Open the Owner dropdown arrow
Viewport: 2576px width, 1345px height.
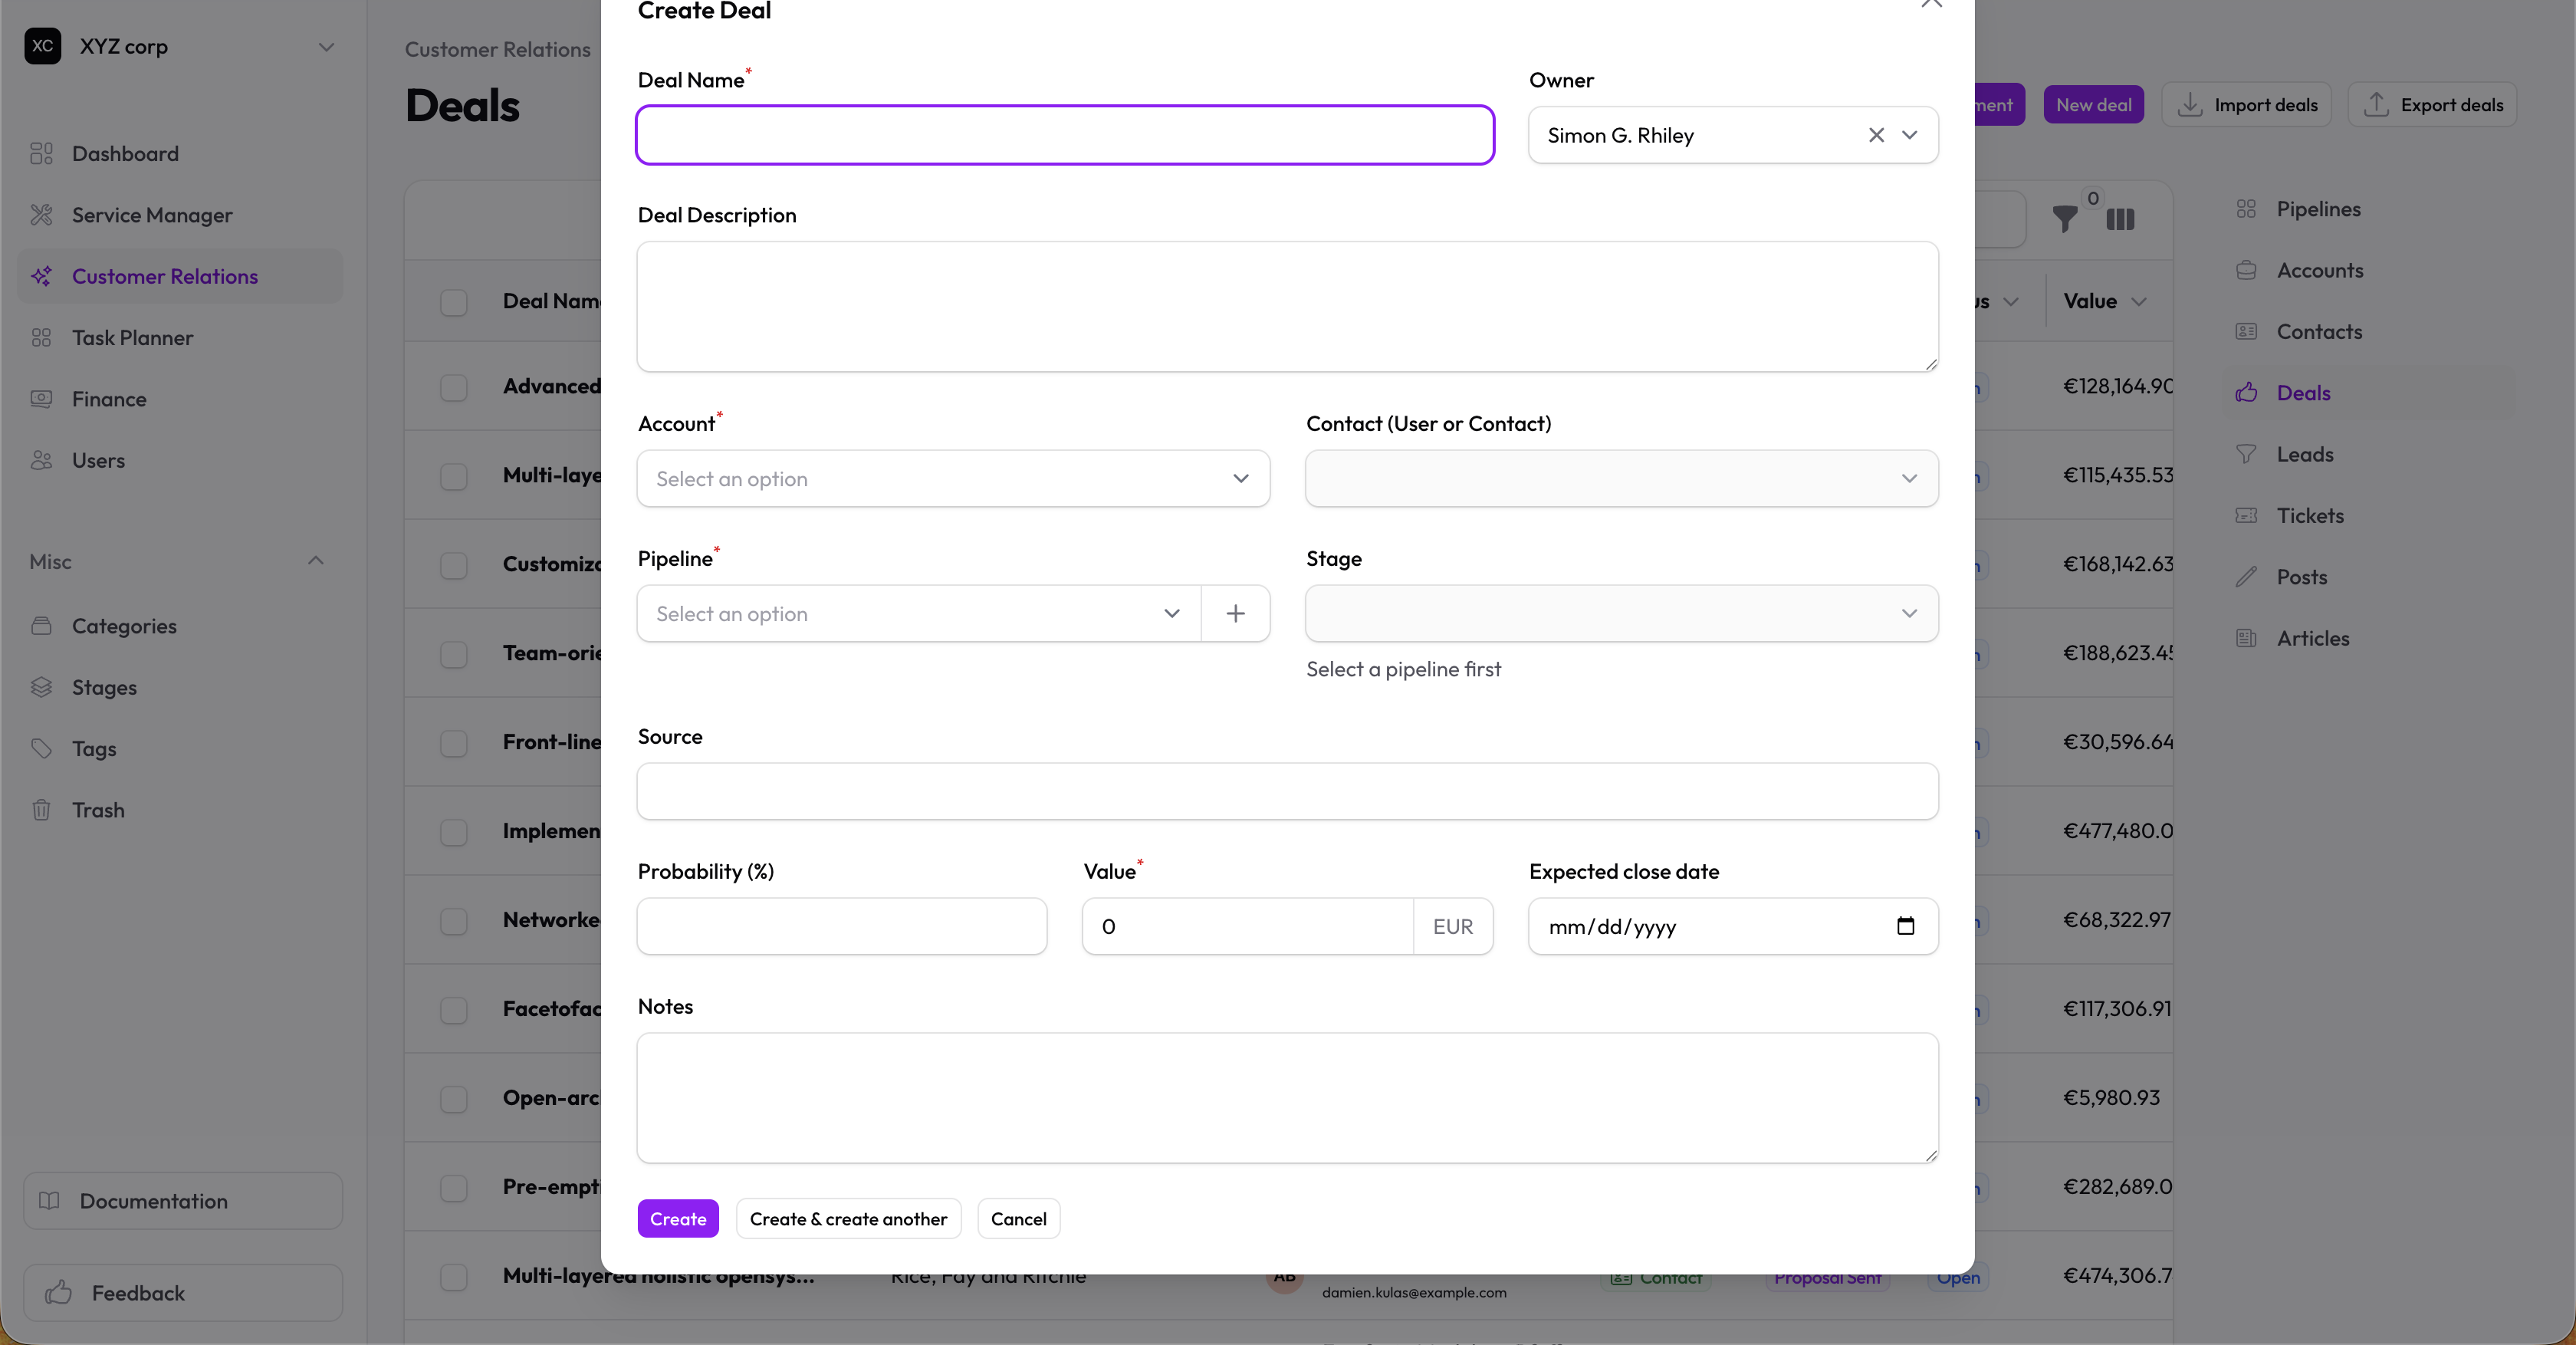(1910, 135)
